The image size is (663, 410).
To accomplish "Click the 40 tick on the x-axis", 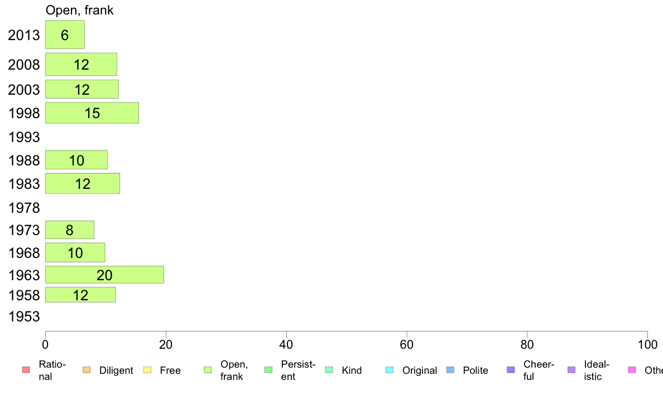I will click(x=286, y=345).
